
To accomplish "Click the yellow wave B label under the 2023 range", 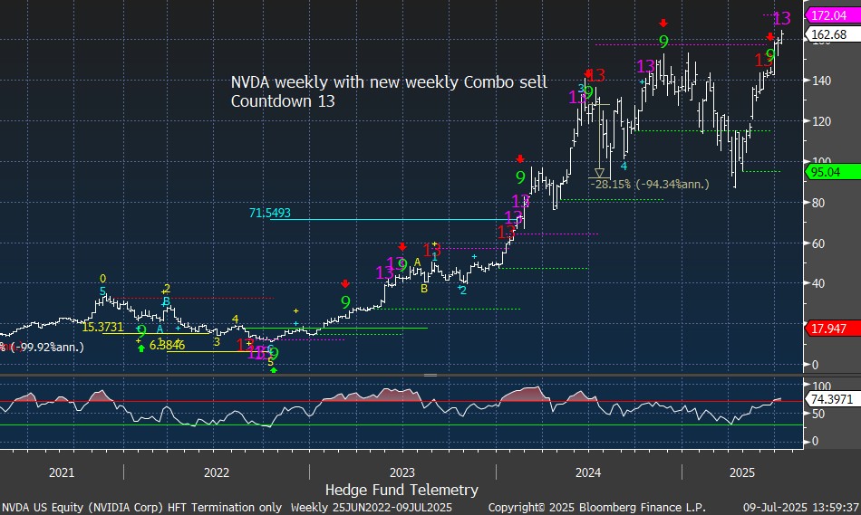I will click(424, 289).
